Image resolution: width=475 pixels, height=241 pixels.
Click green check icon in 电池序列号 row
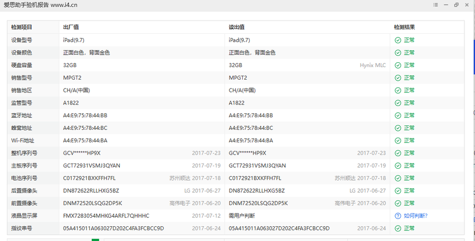398,178
